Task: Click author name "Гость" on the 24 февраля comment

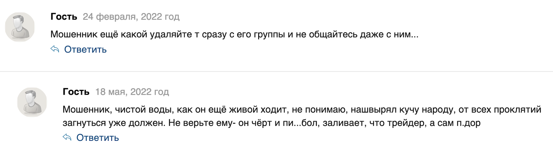Action: tap(64, 17)
